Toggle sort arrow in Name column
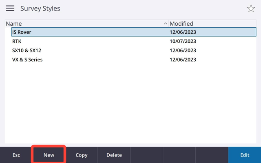Screen dimensions: 261x163 [165, 24]
